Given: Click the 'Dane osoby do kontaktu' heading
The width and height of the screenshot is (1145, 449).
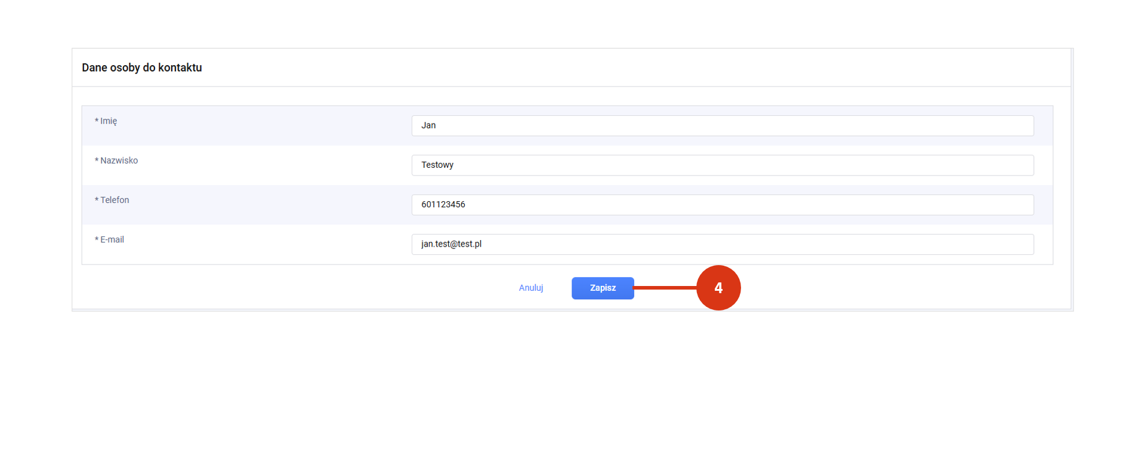Looking at the screenshot, I should (142, 67).
